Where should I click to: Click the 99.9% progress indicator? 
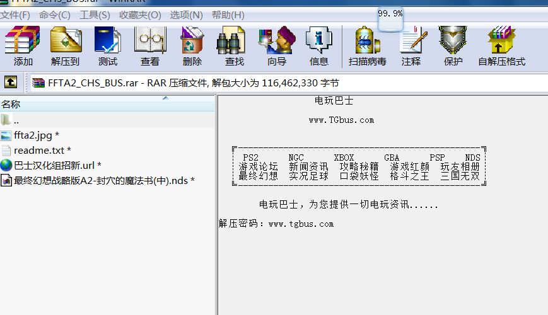390,14
